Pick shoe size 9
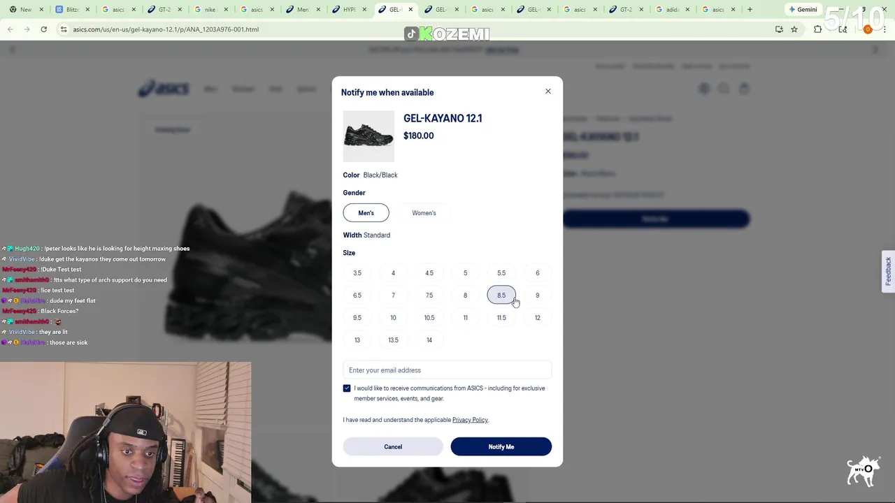This screenshot has width=895, height=503. [x=537, y=296]
